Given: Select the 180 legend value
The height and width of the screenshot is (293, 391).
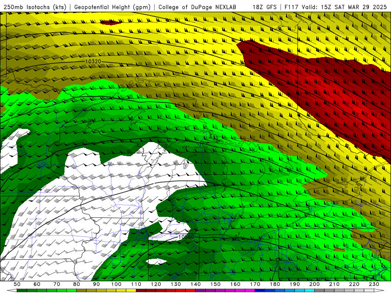Looking at the screenshot, I should pos(275,284).
